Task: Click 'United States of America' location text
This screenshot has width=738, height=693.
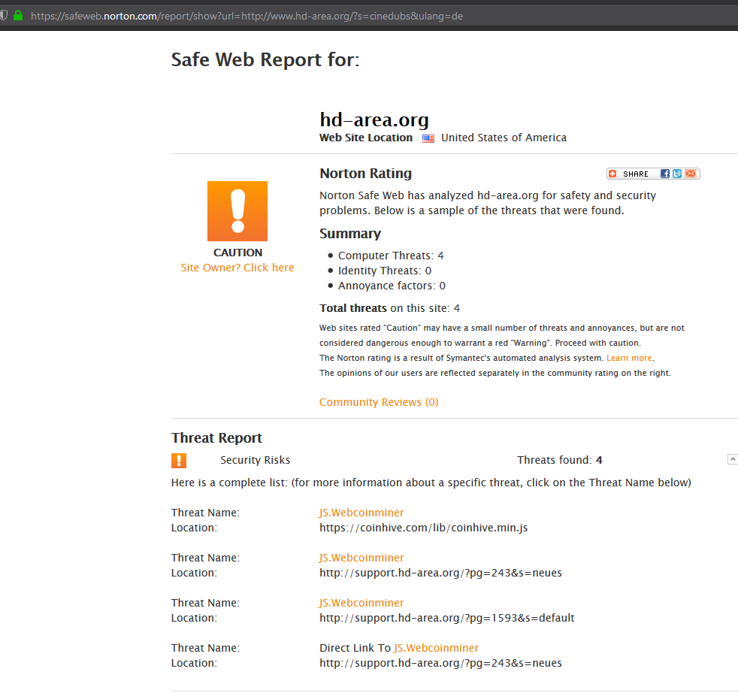Action: [504, 138]
